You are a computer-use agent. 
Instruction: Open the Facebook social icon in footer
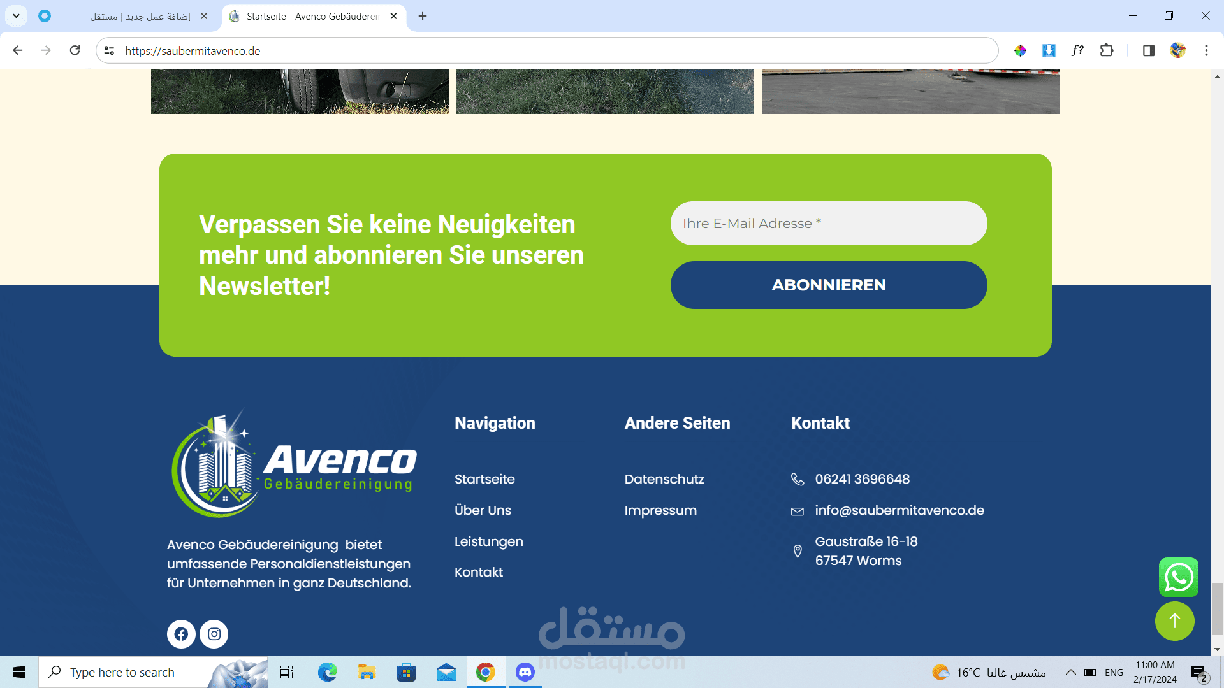coord(181,634)
